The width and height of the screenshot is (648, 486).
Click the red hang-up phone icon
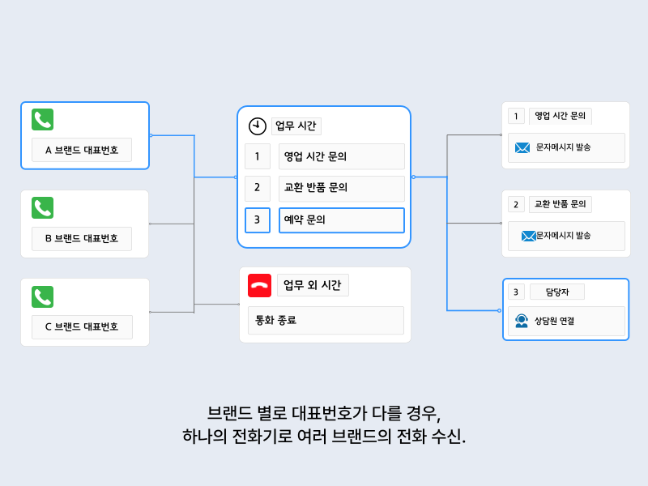[x=259, y=285]
